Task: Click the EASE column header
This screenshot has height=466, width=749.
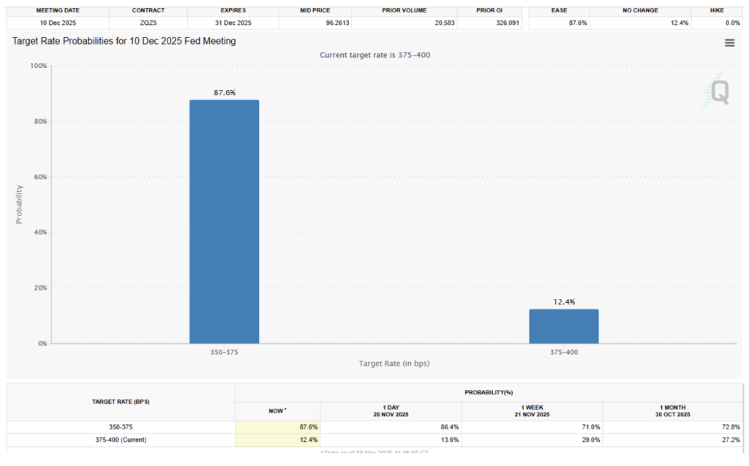Action: (x=559, y=10)
